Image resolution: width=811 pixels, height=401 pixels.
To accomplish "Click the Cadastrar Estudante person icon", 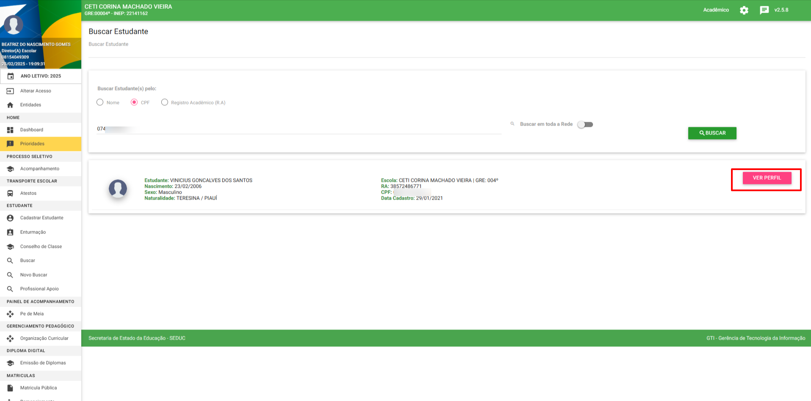I will tap(10, 218).
